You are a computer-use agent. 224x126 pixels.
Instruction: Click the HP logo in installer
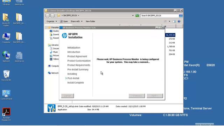pos(64,35)
